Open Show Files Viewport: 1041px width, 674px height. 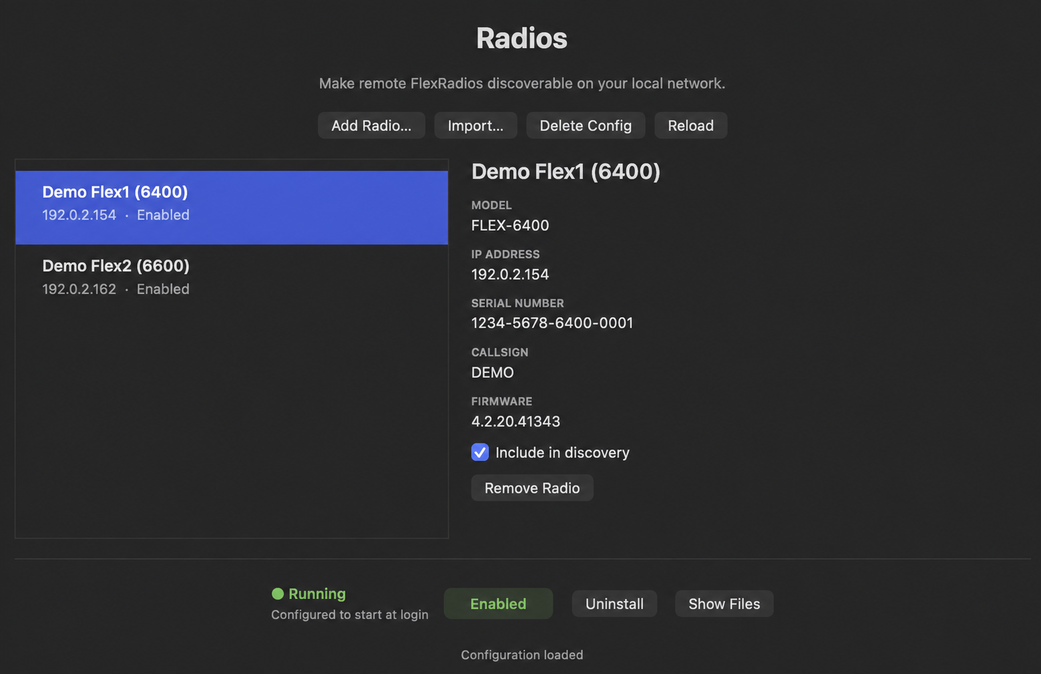click(724, 604)
